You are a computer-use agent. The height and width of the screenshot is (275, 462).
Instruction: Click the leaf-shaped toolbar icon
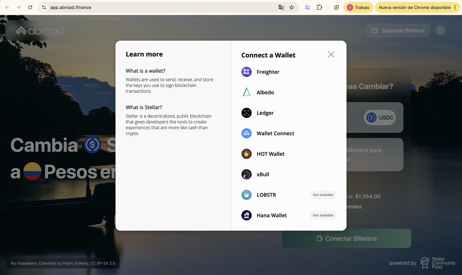point(336,7)
